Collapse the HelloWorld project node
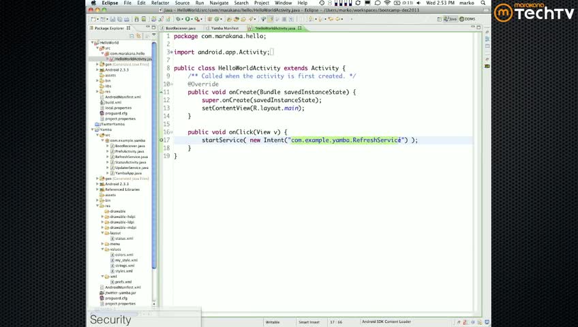 click(x=92, y=43)
